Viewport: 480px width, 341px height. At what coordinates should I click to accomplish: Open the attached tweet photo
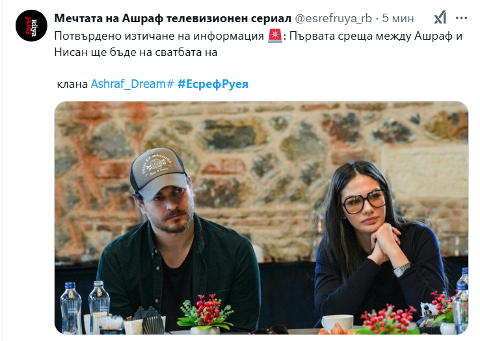261,218
